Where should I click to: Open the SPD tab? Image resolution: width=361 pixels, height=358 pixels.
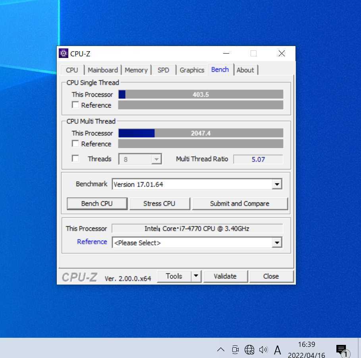coord(163,70)
